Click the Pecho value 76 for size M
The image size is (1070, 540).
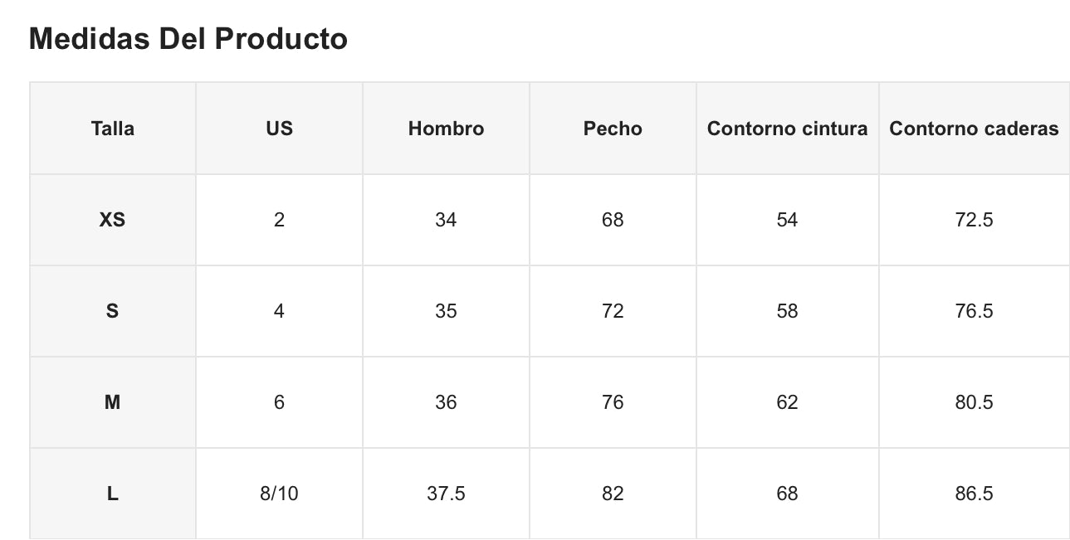coord(613,402)
